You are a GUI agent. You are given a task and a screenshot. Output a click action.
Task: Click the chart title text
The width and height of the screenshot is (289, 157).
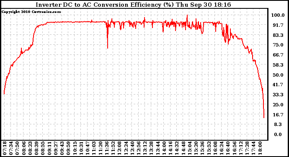tap(133, 5)
